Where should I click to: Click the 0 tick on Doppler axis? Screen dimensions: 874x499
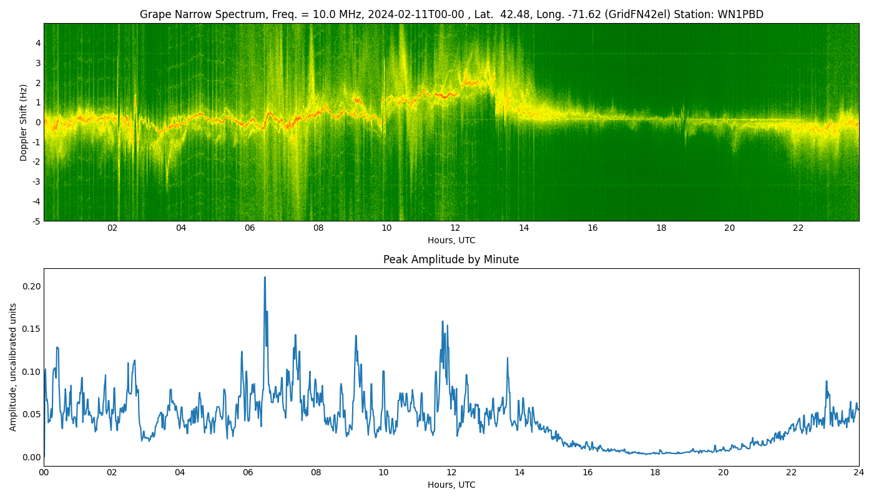(38, 122)
